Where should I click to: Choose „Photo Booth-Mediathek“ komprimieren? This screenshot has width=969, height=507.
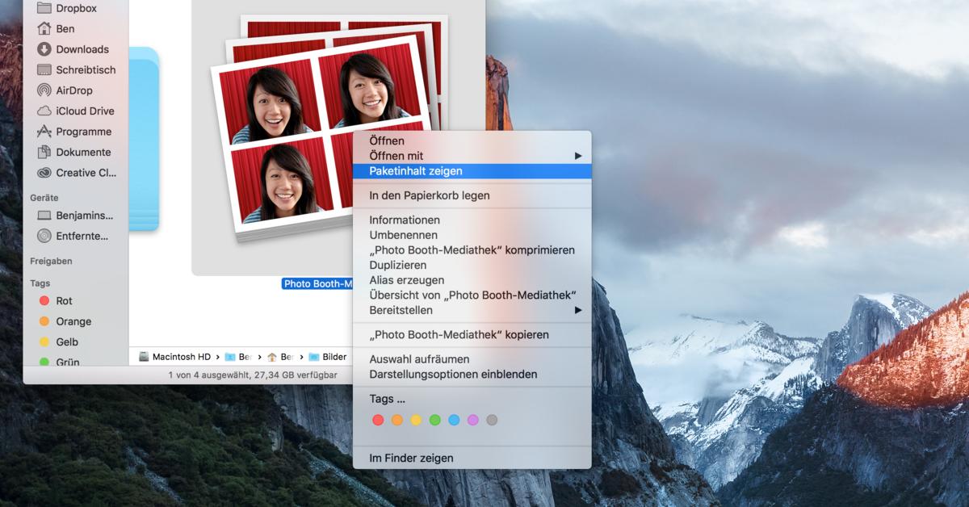[x=472, y=250]
